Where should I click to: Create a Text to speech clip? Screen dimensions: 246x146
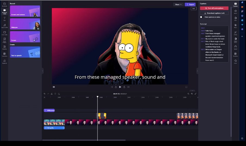click(x=25, y=52)
